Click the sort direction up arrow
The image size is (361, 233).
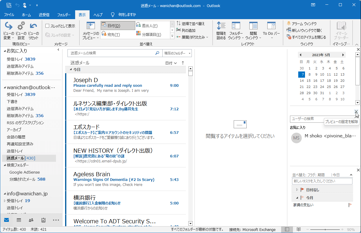pyautogui.click(x=183, y=63)
